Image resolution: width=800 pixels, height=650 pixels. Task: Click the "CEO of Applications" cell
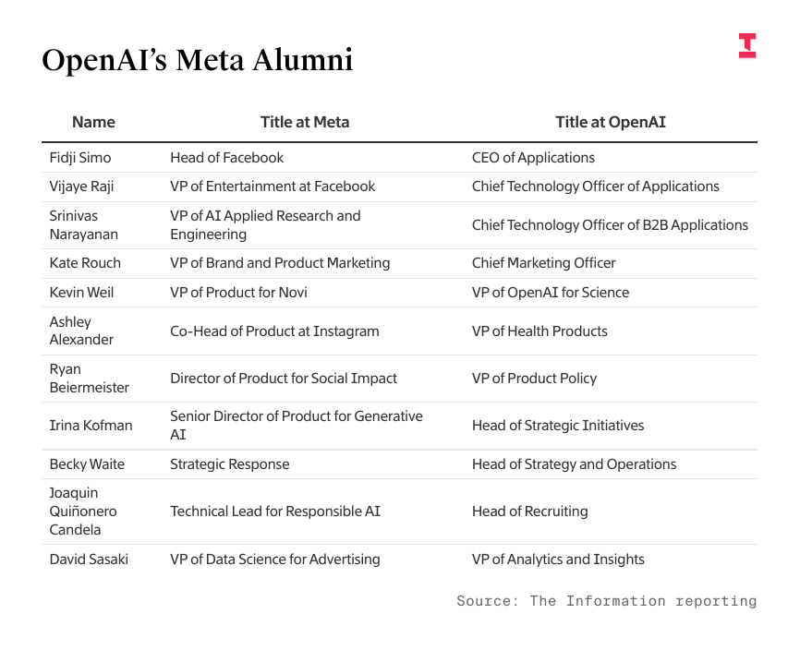pos(533,158)
